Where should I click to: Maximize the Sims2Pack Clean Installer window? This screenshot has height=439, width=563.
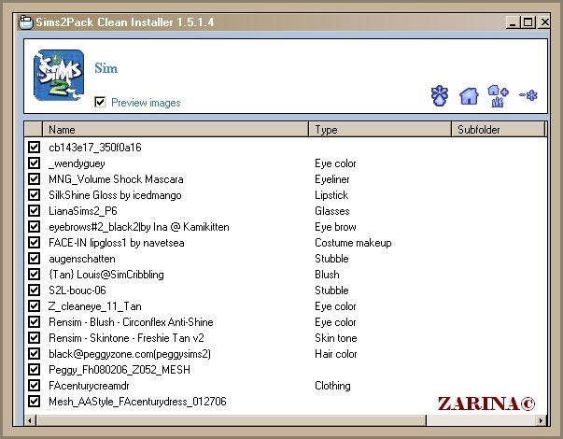tap(528, 22)
